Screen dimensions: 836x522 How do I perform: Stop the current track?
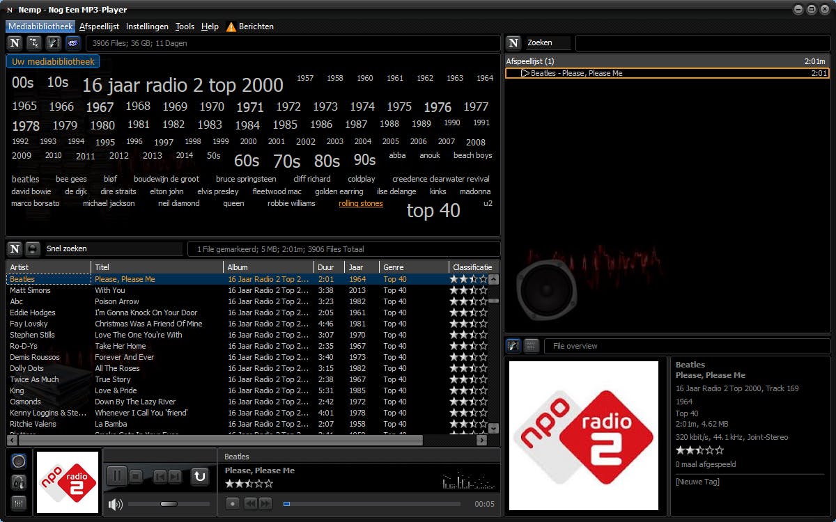pos(136,477)
